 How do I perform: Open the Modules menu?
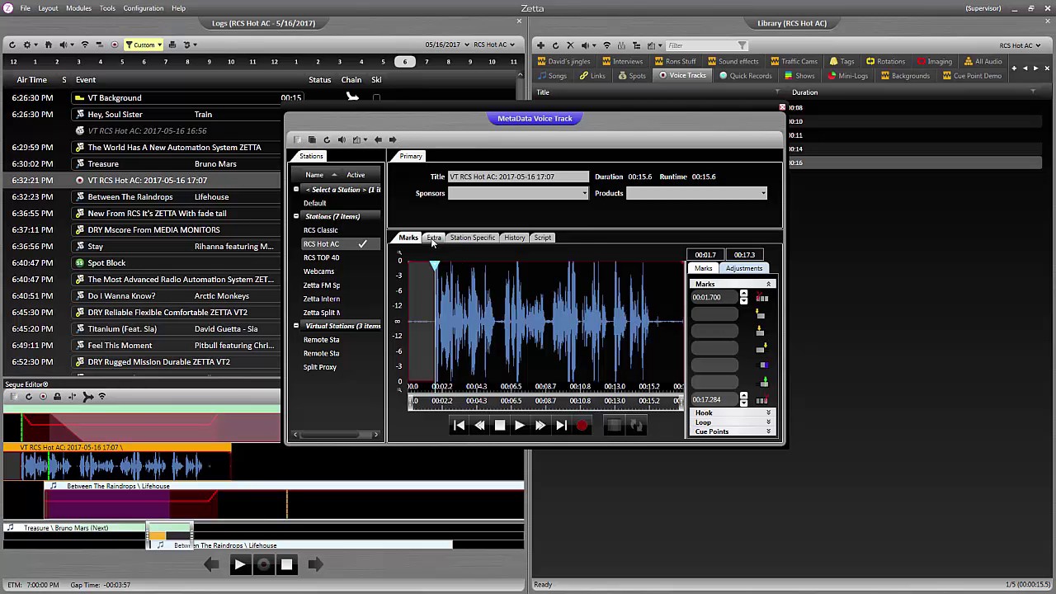78,8
